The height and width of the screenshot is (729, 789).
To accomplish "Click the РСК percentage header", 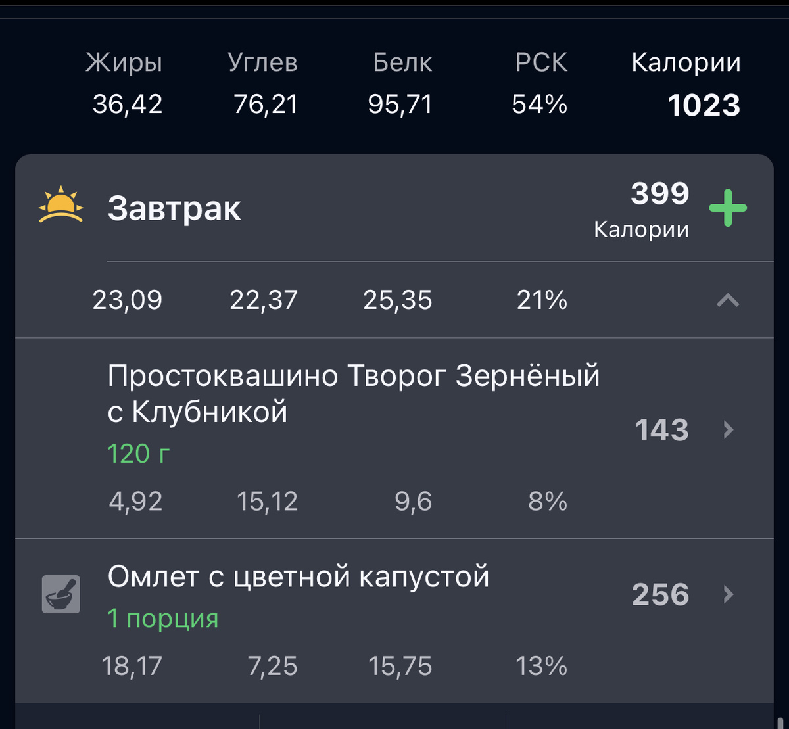I will 540,62.
